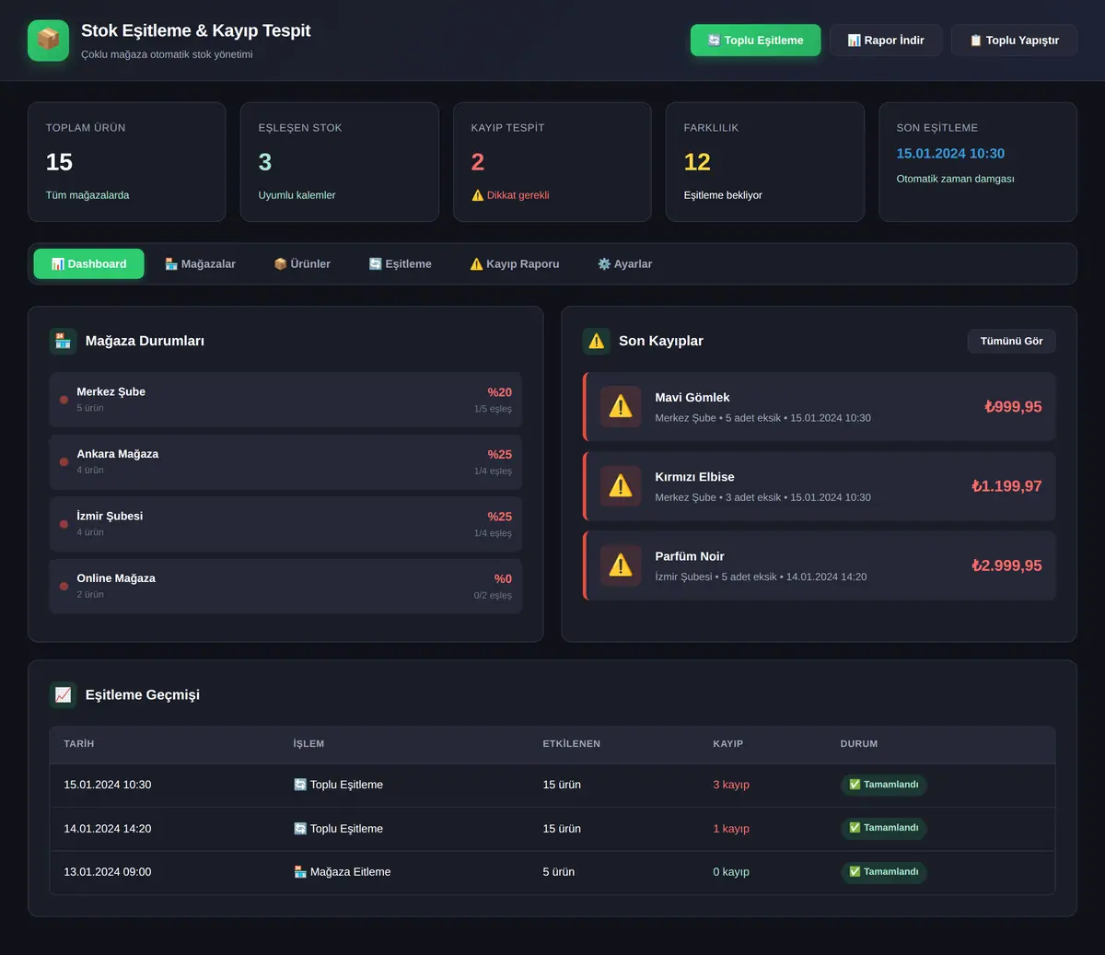The height and width of the screenshot is (955, 1105).
Task: Click the chart icon beside Eşitleme Geçmişi
Action: pyautogui.click(x=63, y=695)
